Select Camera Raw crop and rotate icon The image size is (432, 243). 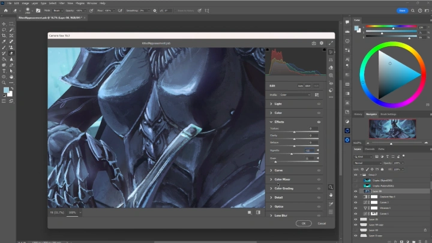331,60
